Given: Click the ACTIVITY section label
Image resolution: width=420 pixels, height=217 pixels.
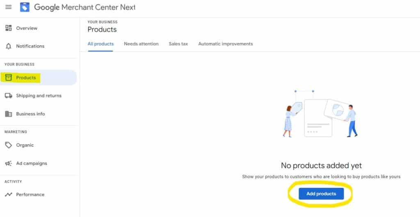Looking at the screenshot, I should (13, 181).
